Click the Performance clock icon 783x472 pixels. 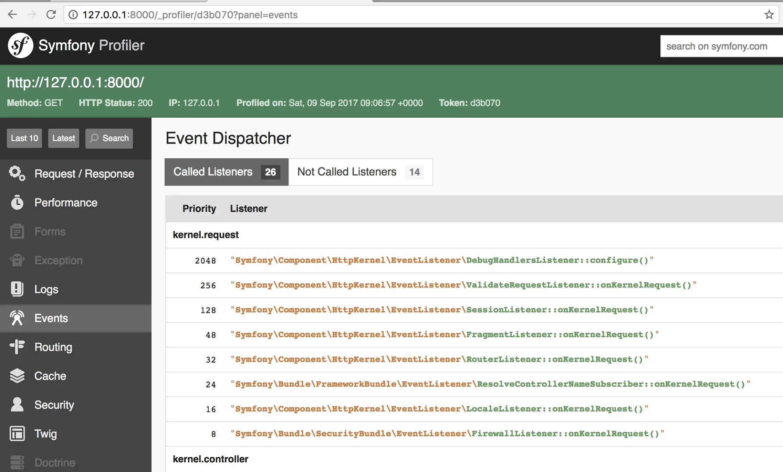click(17, 202)
